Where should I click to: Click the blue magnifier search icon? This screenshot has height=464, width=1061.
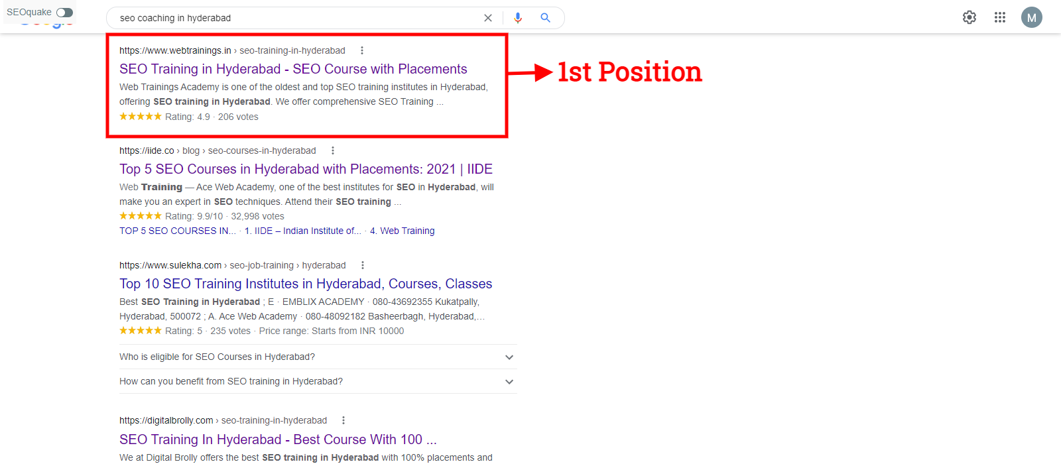[x=545, y=18]
